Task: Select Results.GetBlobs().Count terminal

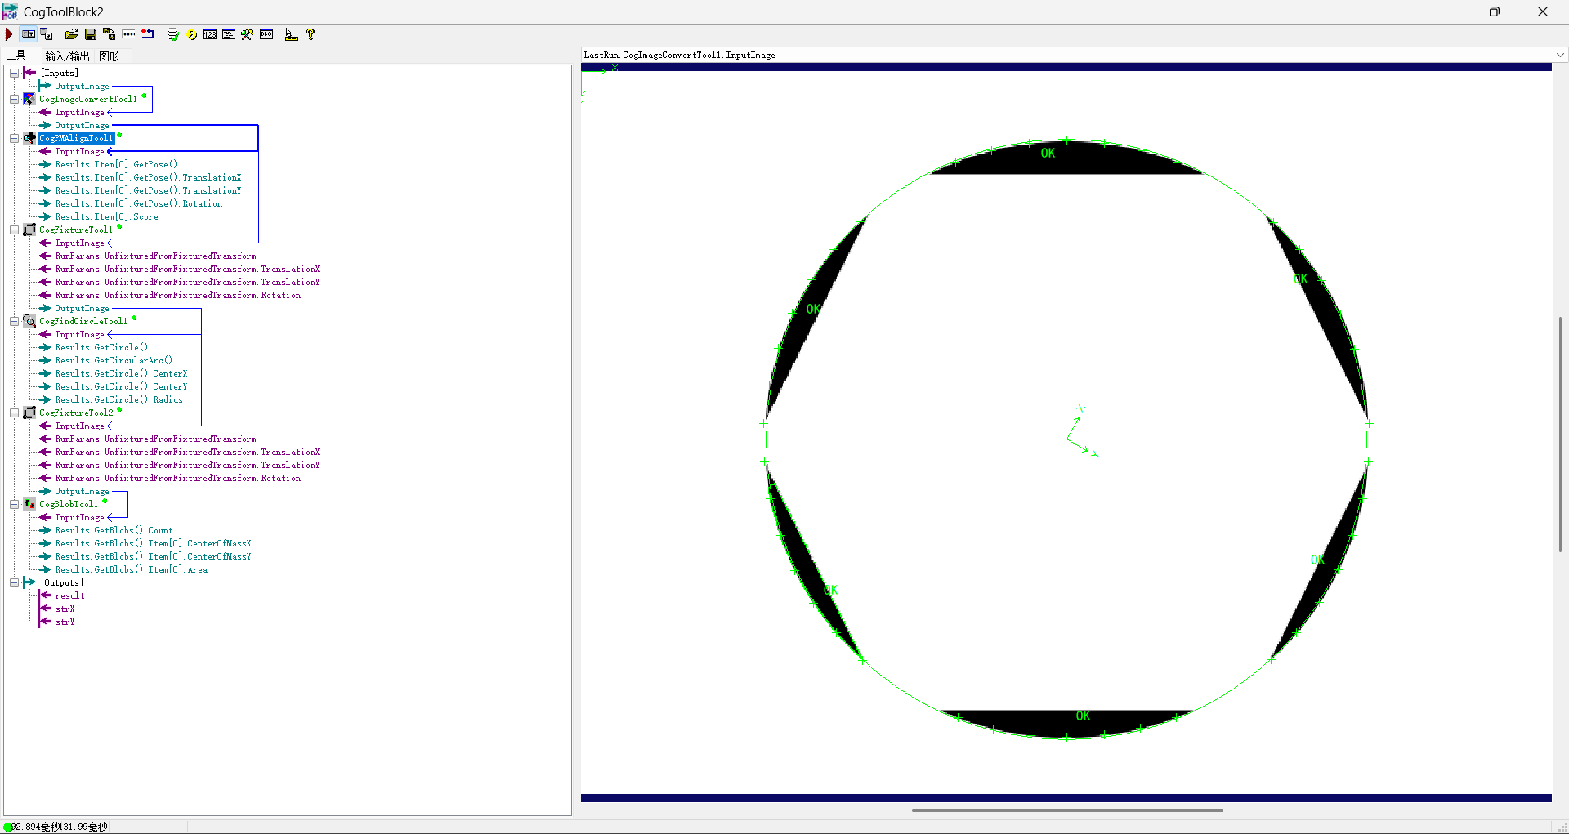Action: [114, 530]
